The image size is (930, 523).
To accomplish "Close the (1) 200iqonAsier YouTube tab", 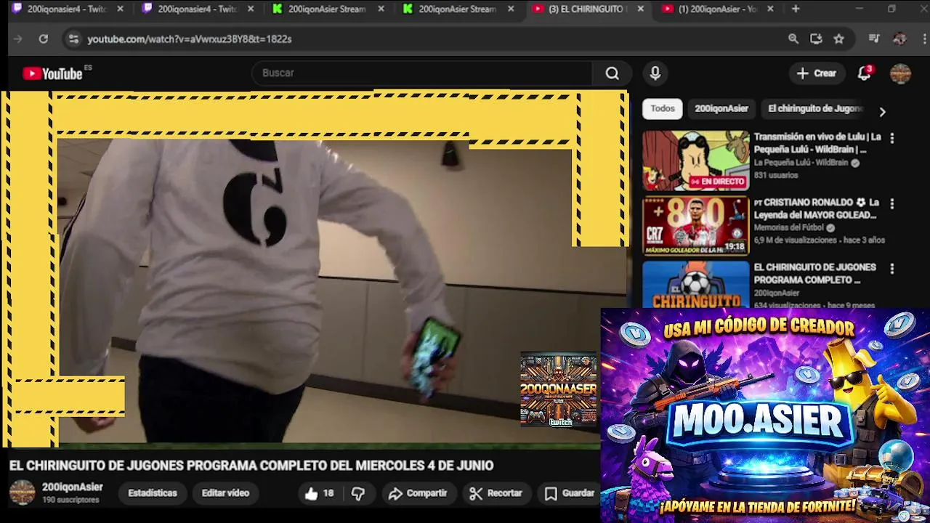I will click(x=770, y=9).
